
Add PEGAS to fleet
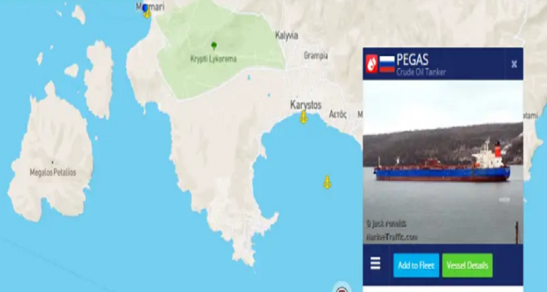416,266
